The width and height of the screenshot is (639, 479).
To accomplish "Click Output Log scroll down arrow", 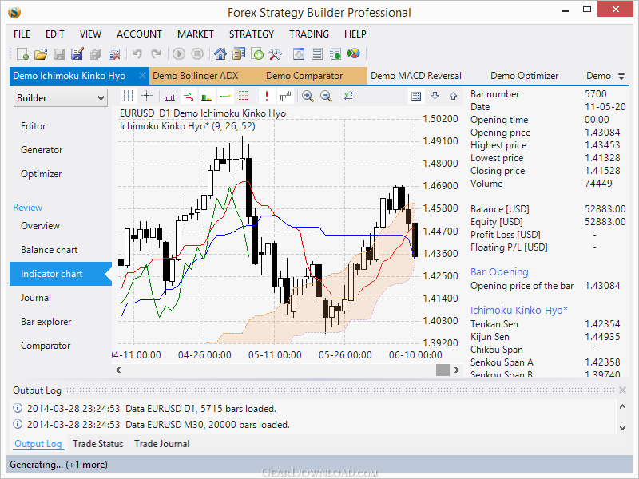I will pyautogui.click(x=622, y=428).
